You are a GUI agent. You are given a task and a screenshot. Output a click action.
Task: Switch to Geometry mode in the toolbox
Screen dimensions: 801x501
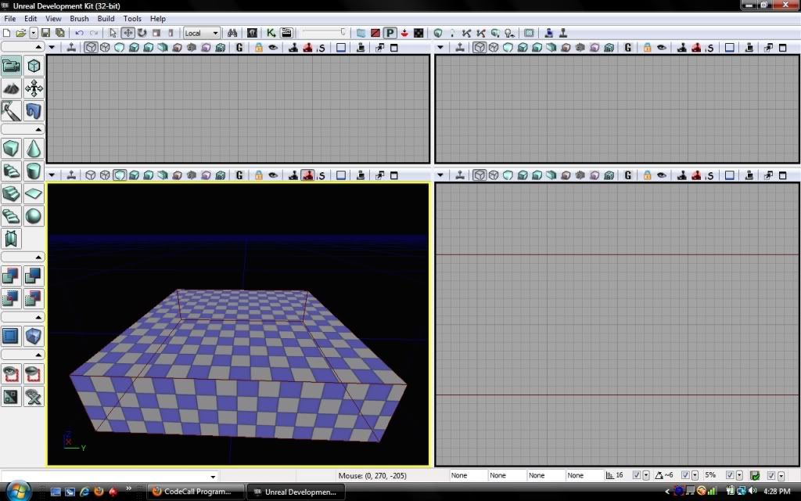(x=34, y=66)
